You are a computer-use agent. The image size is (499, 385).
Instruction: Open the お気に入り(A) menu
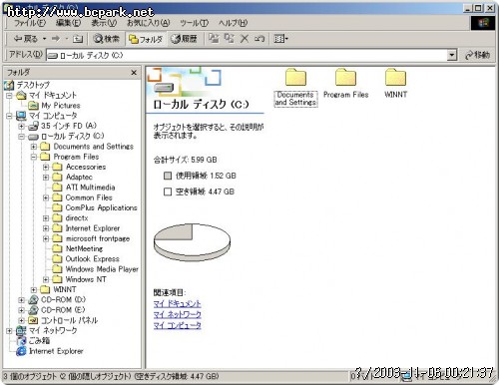coord(148,23)
